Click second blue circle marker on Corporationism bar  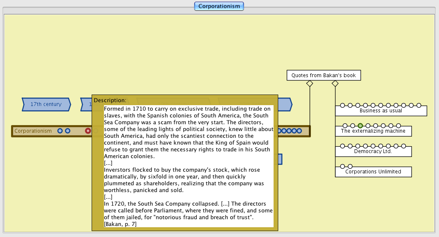[67, 131]
